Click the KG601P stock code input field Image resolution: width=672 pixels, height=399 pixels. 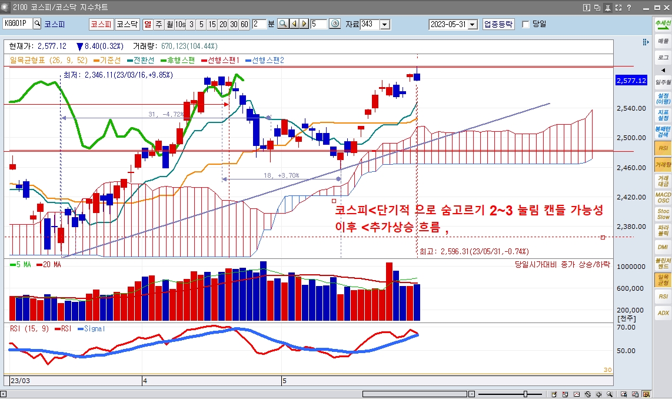(x=16, y=24)
